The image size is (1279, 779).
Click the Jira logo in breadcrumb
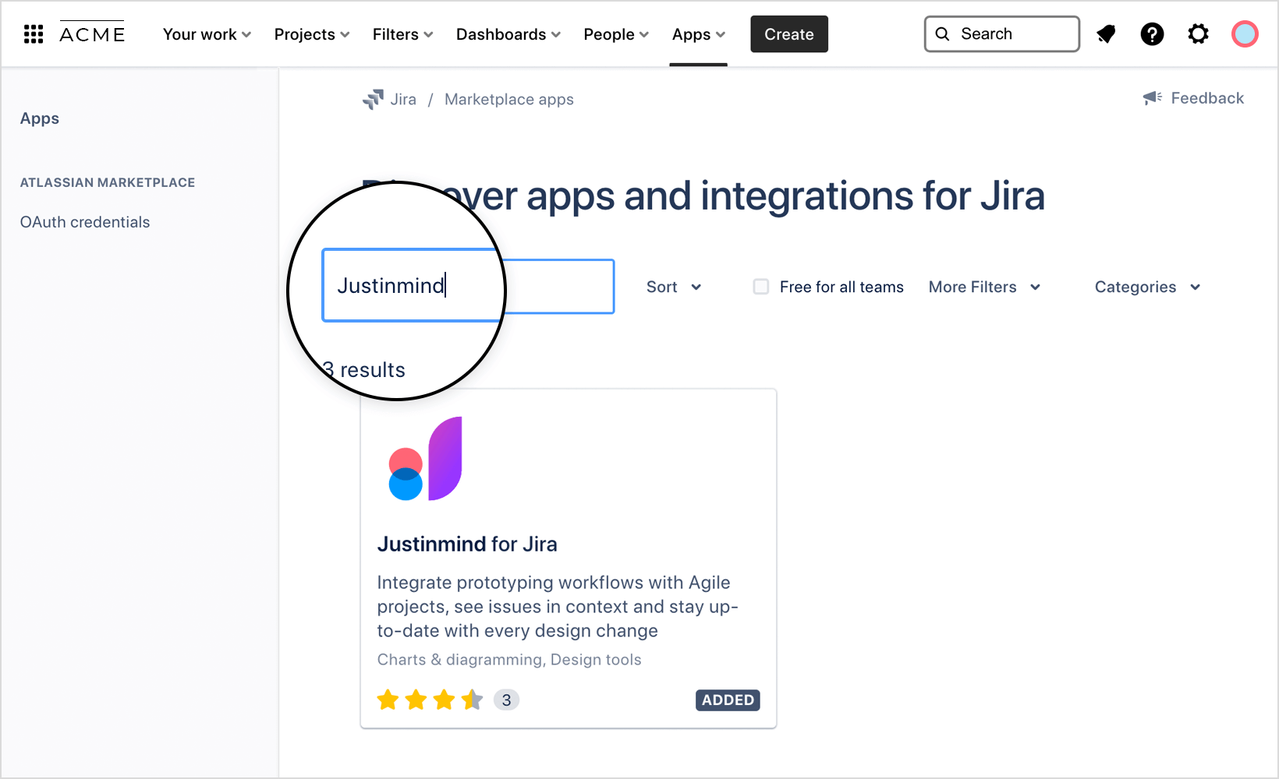(x=373, y=99)
